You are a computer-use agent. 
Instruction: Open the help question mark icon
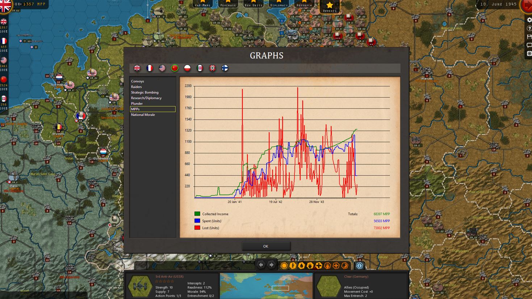[x=529, y=29]
